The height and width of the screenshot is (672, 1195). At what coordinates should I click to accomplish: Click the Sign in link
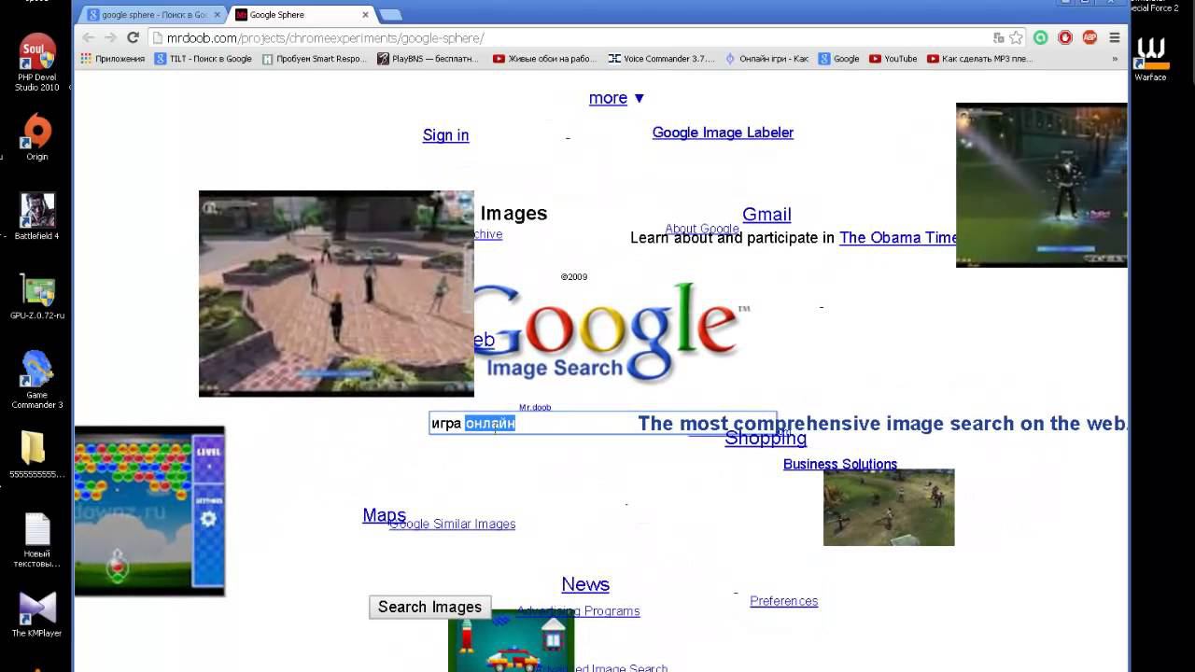(445, 135)
